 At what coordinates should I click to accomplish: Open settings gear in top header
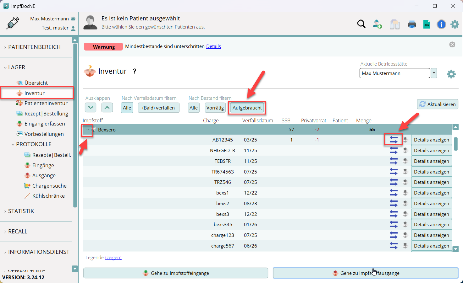(455, 24)
